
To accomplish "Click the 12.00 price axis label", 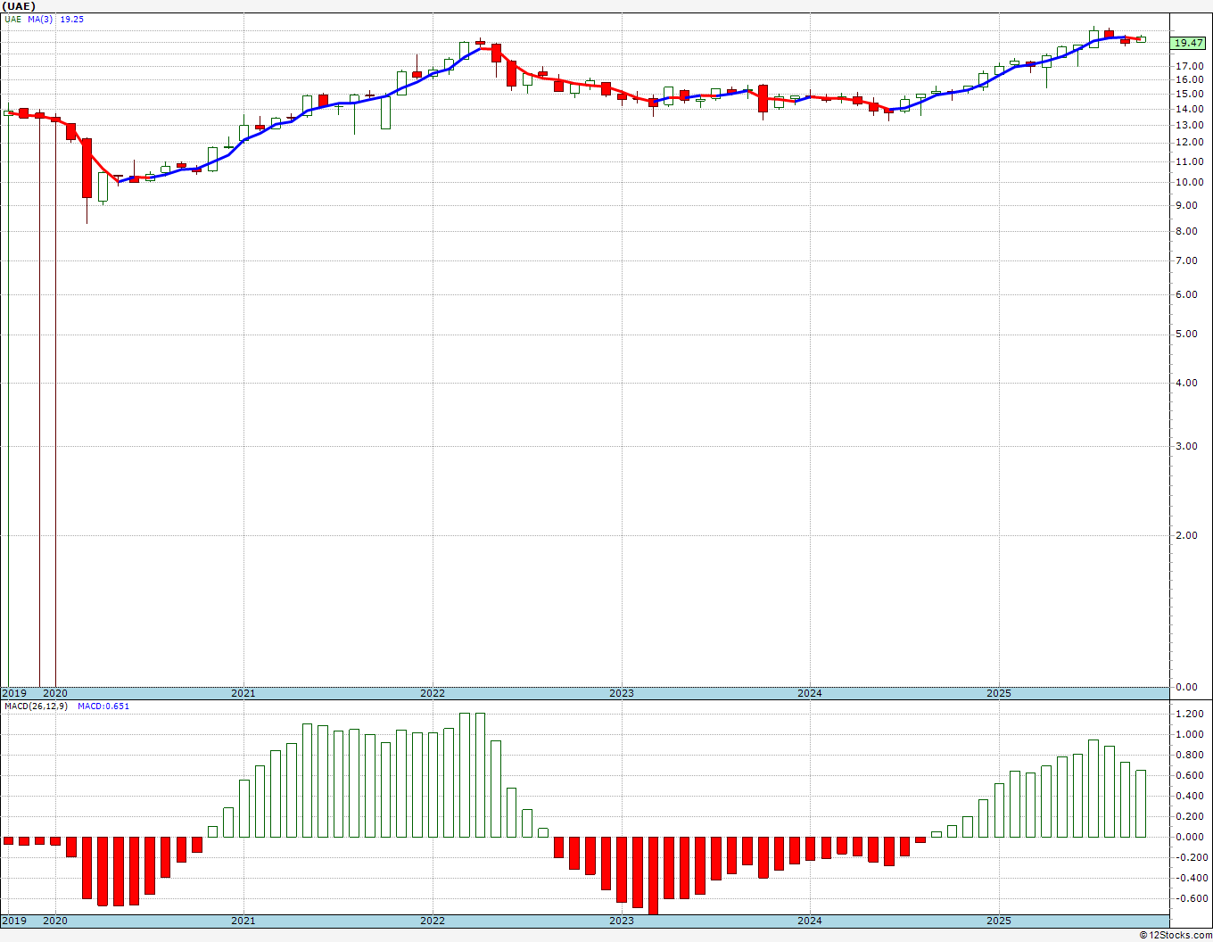I will click(x=1190, y=143).
